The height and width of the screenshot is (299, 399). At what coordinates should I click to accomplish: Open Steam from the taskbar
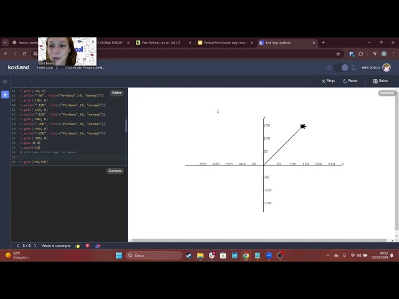(188, 255)
